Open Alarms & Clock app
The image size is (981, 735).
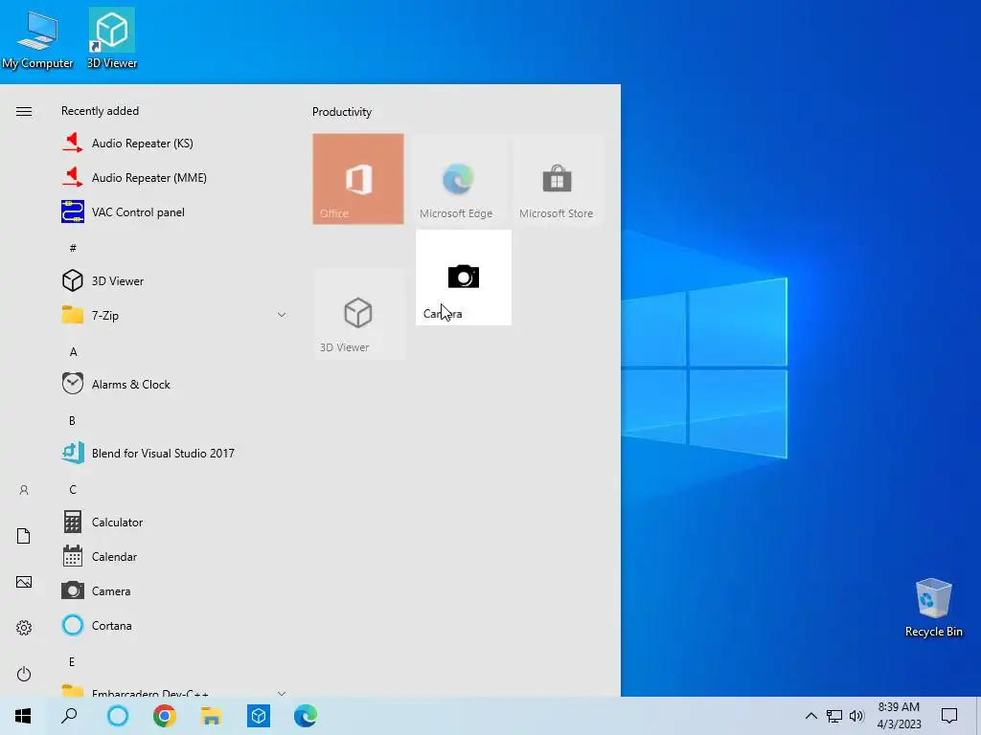(x=174, y=384)
